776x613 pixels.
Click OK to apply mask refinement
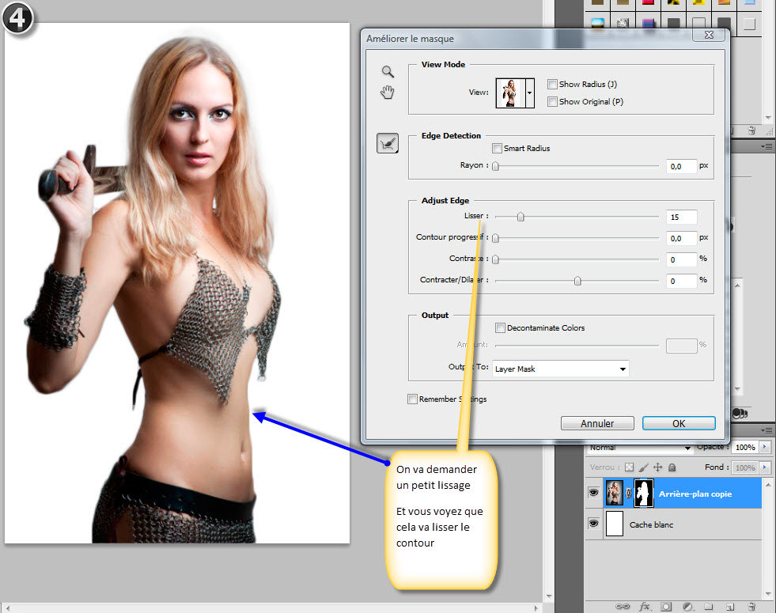pos(679,423)
